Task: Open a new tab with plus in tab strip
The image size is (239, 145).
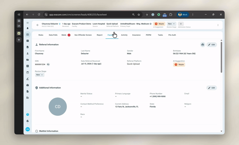Action: (x=19, y=40)
